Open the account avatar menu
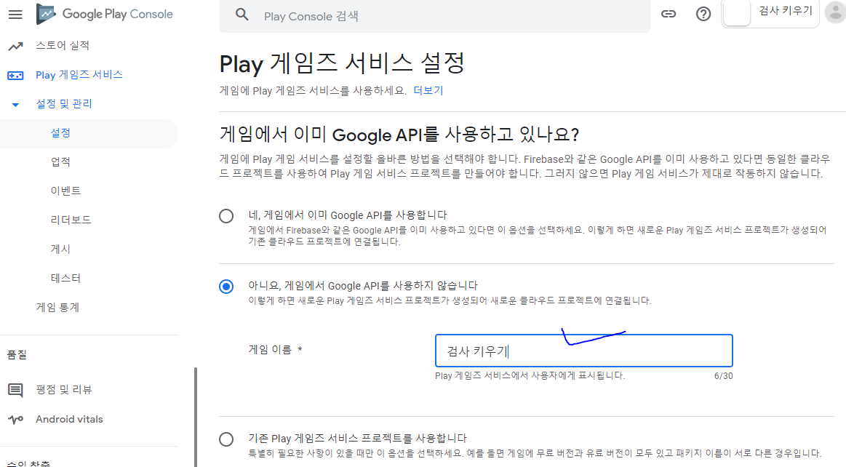The image size is (846, 467). click(835, 13)
